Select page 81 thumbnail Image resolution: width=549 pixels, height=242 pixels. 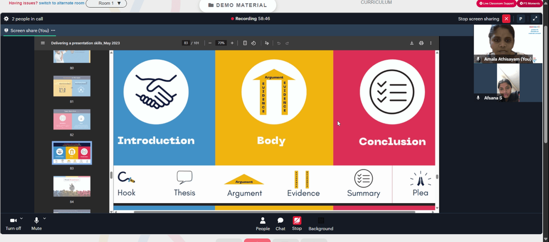pos(72,86)
